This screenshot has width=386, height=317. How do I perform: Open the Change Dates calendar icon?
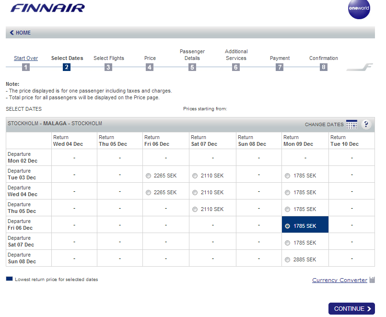(x=351, y=125)
